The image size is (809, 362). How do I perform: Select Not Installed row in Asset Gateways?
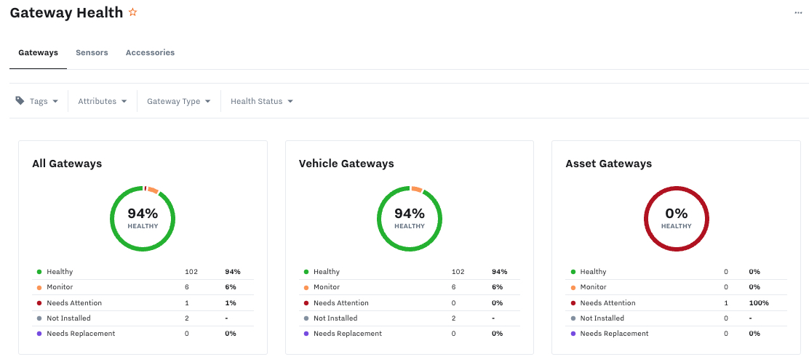coord(677,318)
